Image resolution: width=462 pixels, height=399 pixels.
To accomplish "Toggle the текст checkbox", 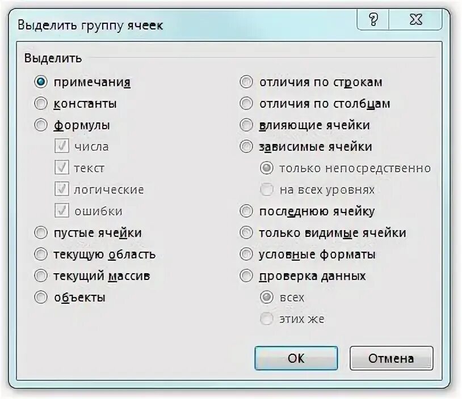I will tap(61, 167).
